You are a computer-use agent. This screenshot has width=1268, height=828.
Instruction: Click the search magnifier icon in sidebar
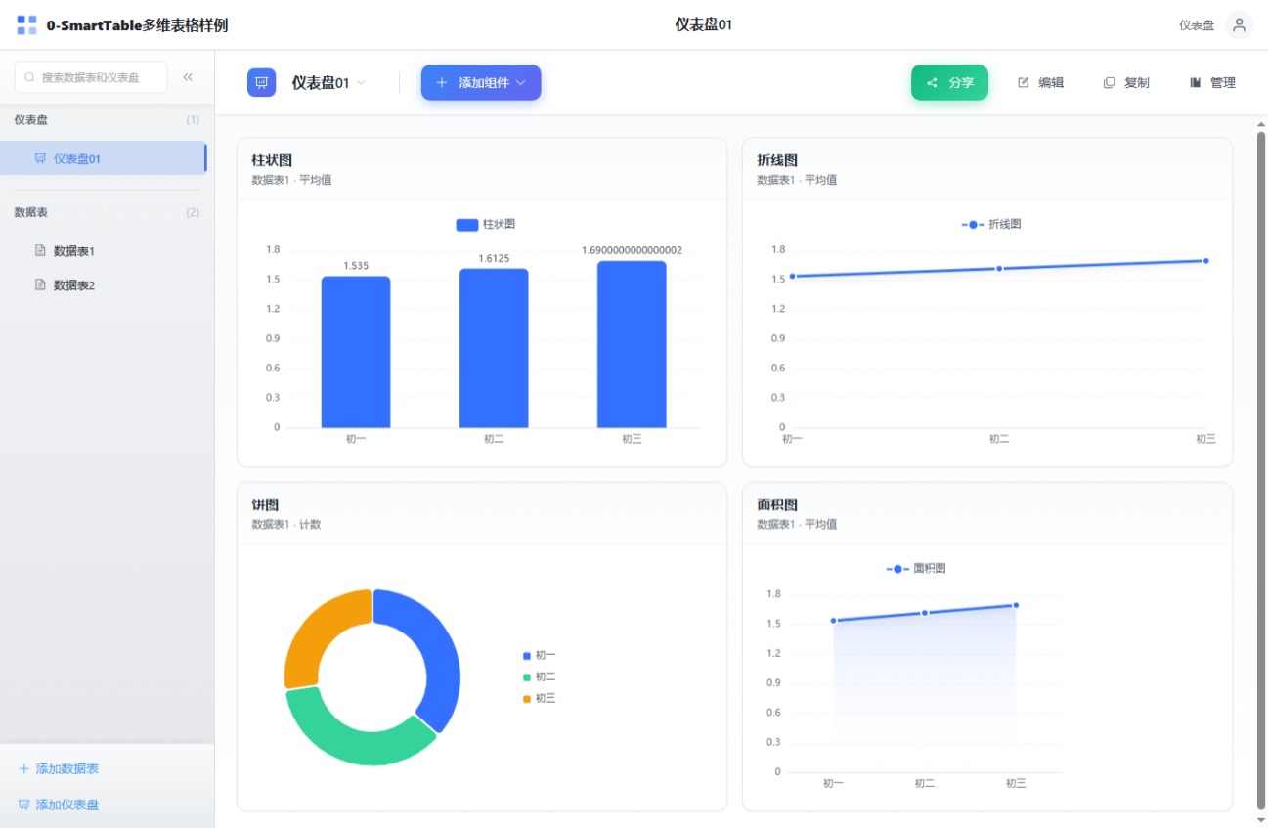pyautogui.click(x=29, y=77)
